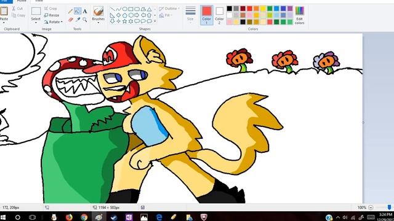Activate the Color 1 selector

point(207,15)
